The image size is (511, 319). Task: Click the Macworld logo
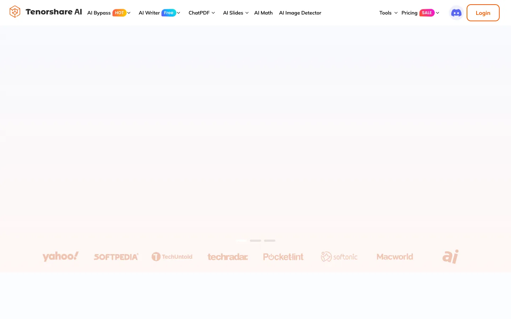click(395, 257)
